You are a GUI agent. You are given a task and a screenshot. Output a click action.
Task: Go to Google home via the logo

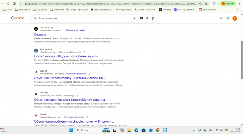18,18
